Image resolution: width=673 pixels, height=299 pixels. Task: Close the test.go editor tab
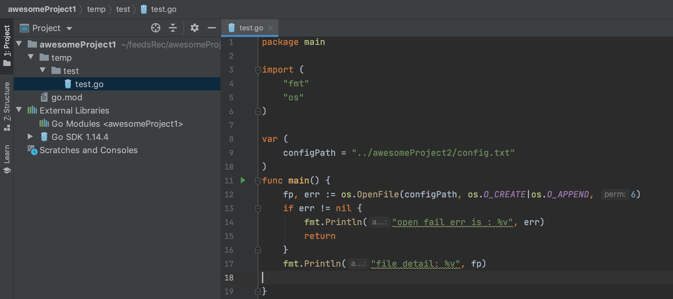pos(271,28)
